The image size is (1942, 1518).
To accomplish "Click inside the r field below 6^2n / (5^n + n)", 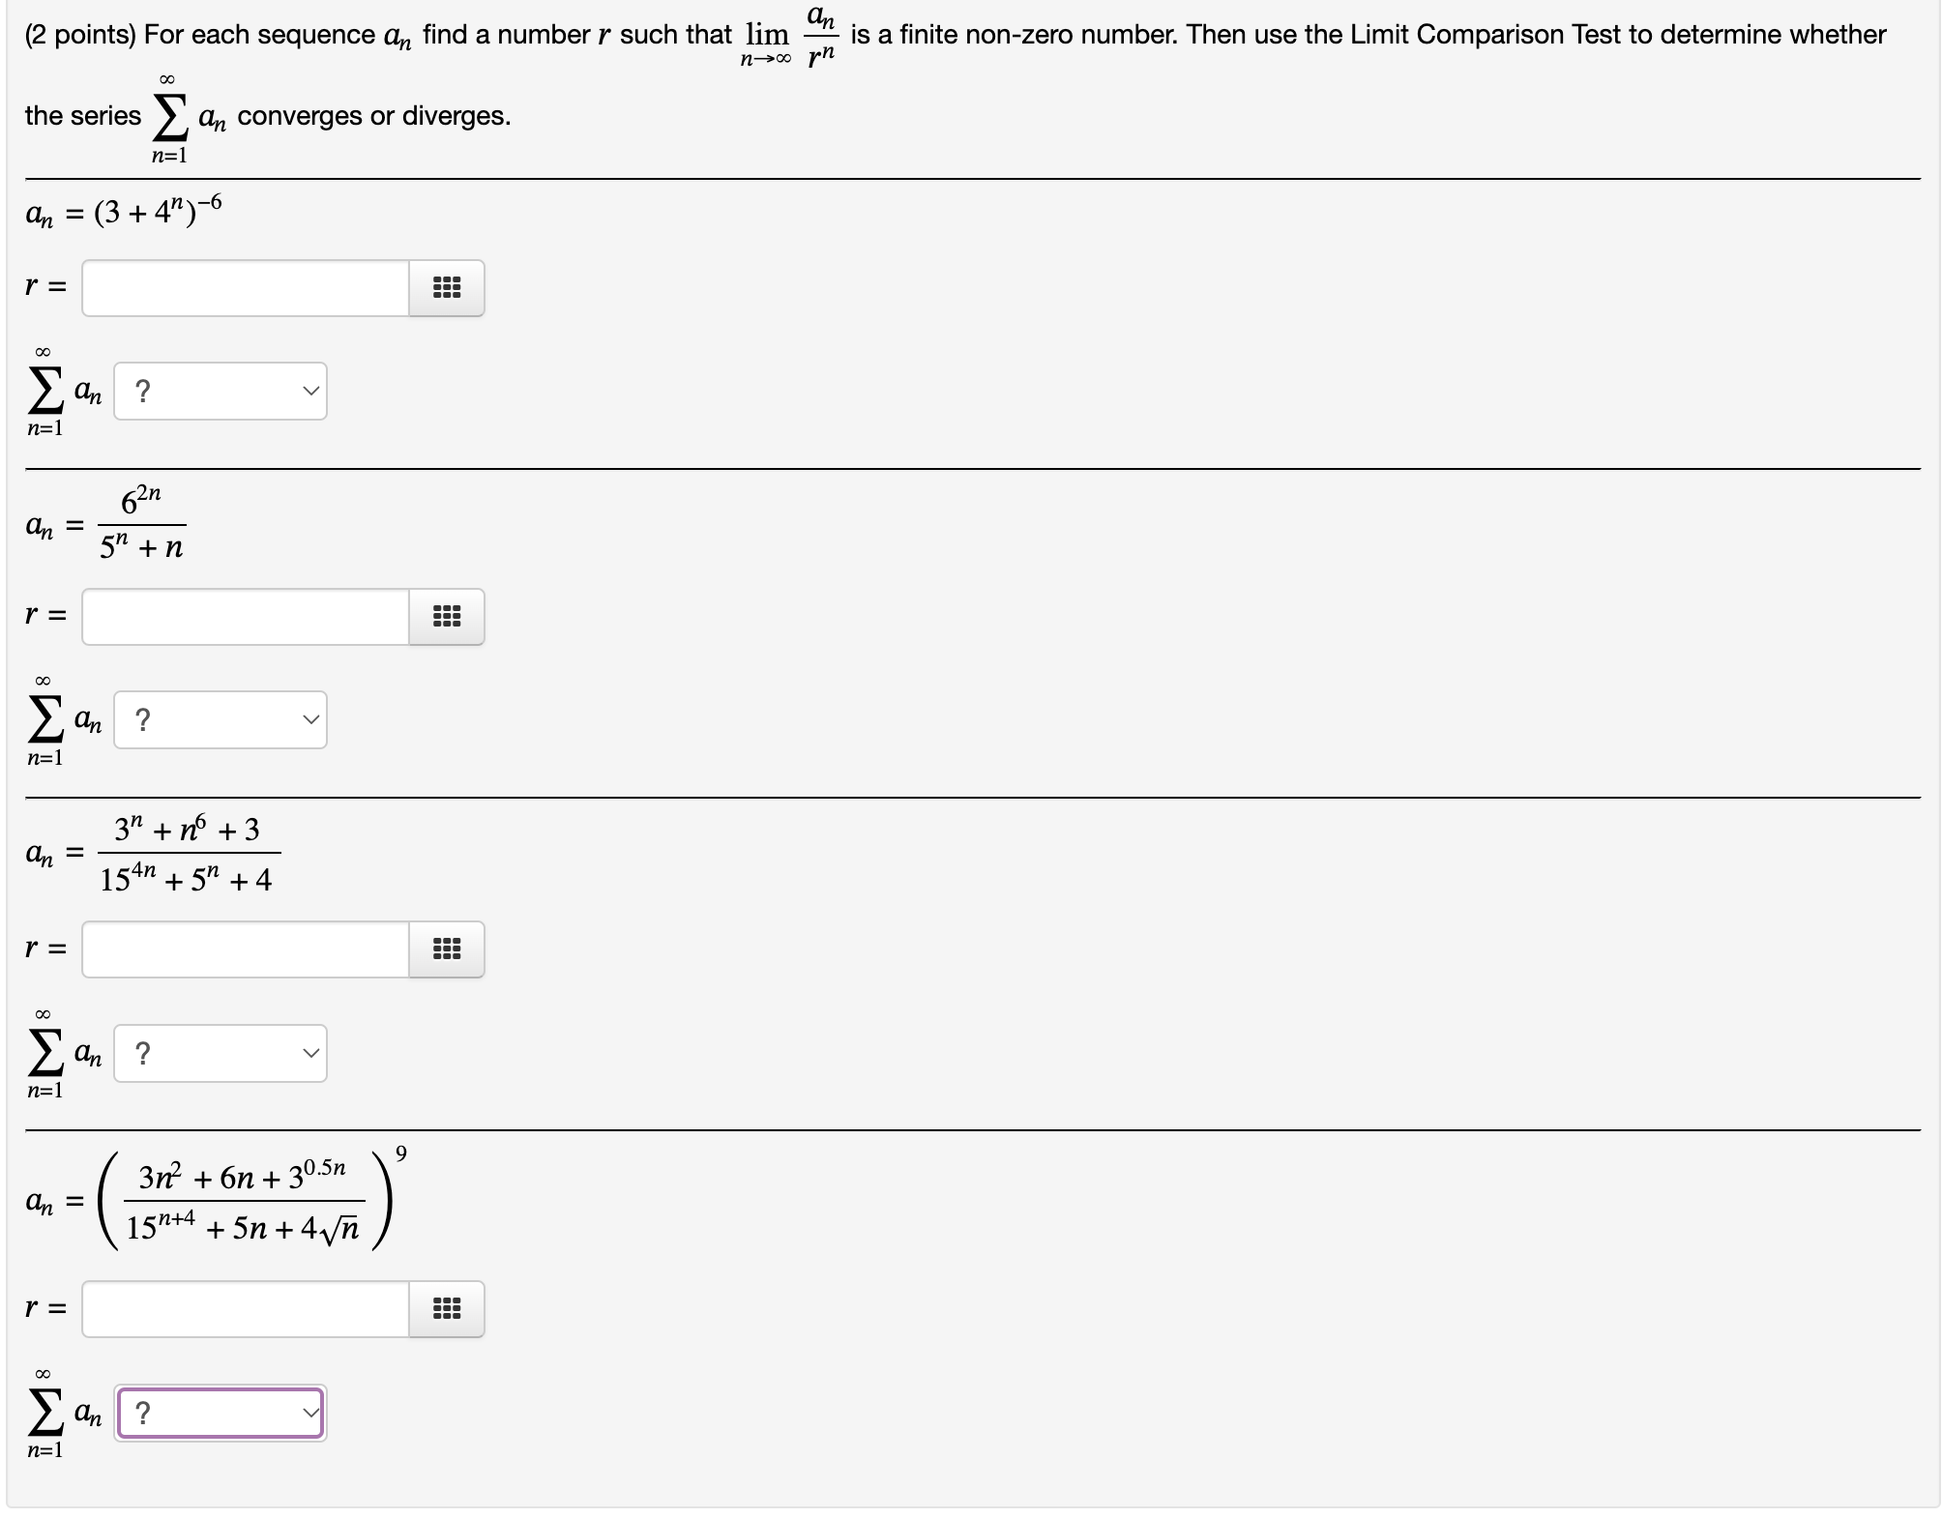I will point(242,617).
